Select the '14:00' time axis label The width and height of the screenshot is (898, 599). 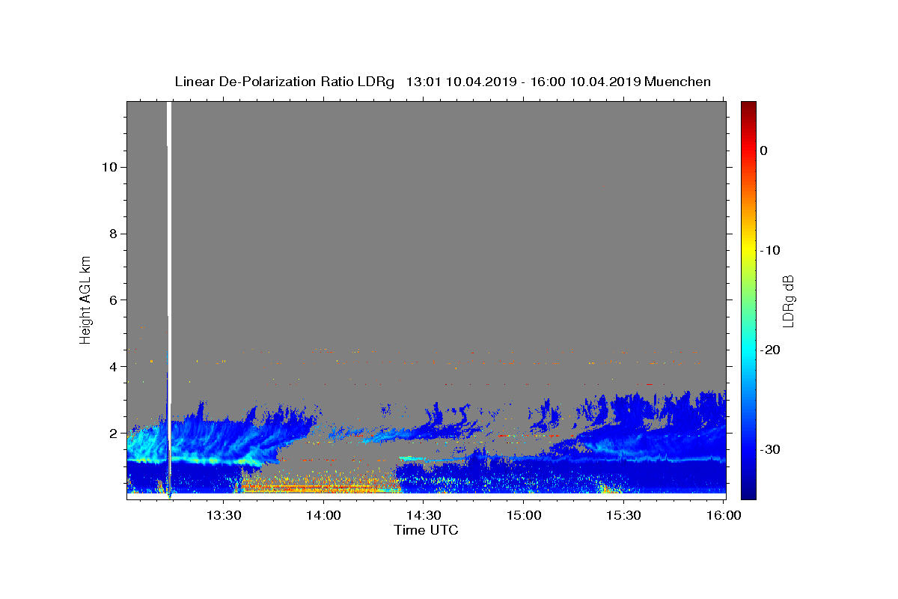tap(324, 515)
